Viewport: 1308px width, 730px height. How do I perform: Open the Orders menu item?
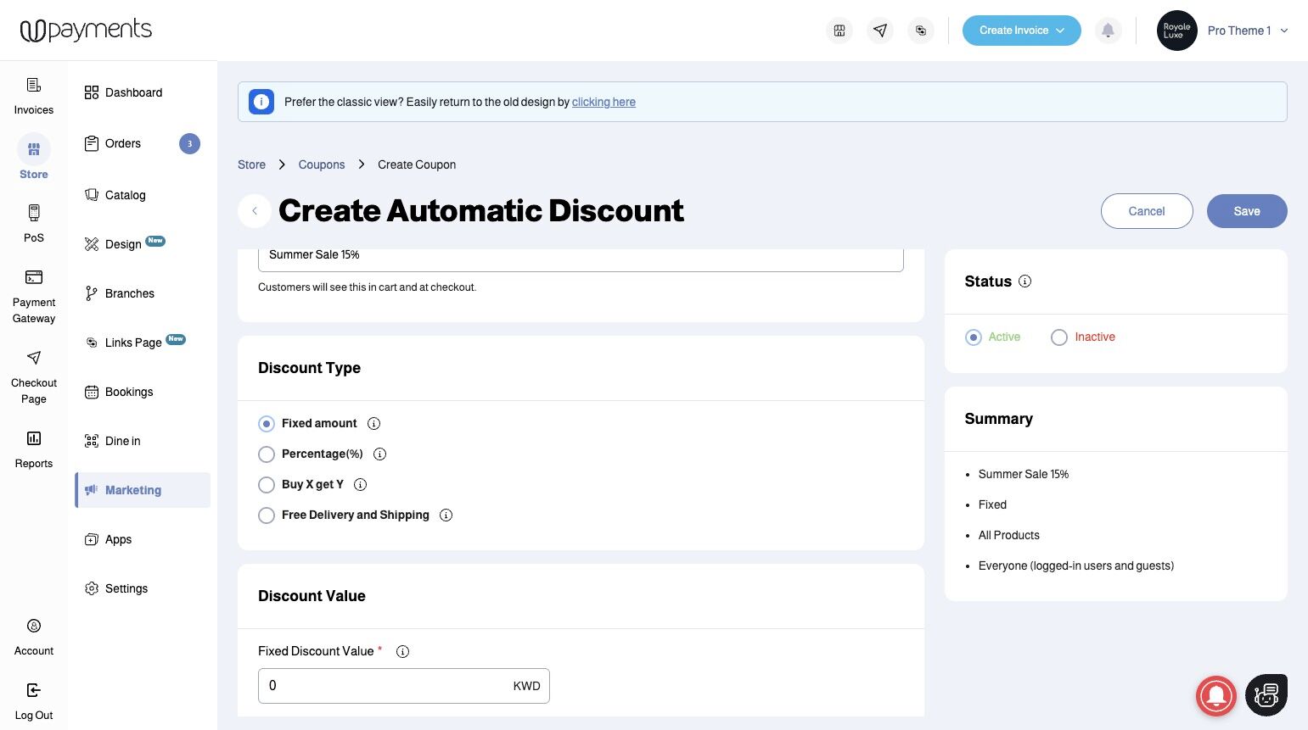(x=123, y=144)
